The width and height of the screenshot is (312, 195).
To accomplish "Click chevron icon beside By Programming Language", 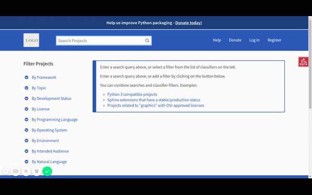I will click(x=27, y=120).
